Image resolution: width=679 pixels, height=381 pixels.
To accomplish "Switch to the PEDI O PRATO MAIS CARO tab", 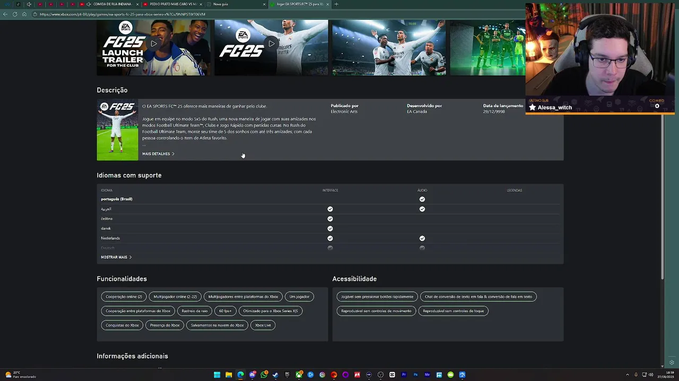I will tap(173, 4).
